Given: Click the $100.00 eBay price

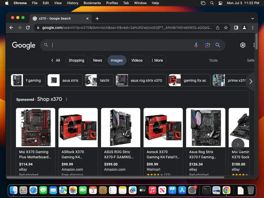Looking at the screenshot, I should pos(238,164).
